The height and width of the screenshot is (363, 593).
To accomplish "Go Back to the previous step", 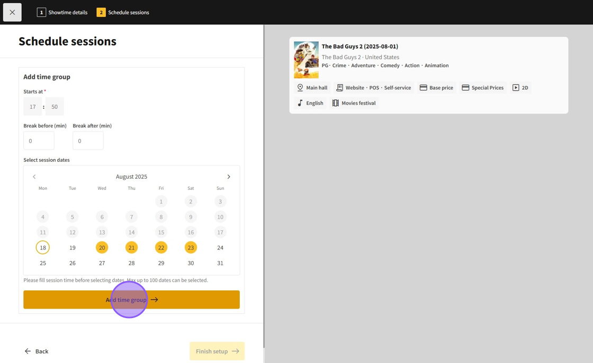I will pos(37,351).
